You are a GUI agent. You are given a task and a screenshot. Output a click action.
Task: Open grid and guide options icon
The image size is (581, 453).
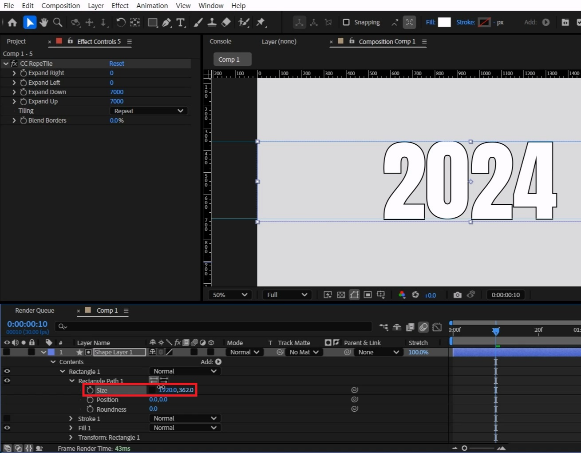point(381,295)
